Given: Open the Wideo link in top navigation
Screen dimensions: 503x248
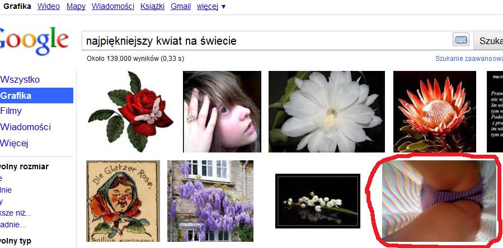Looking at the screenshot, I should (x=49, y=6).
